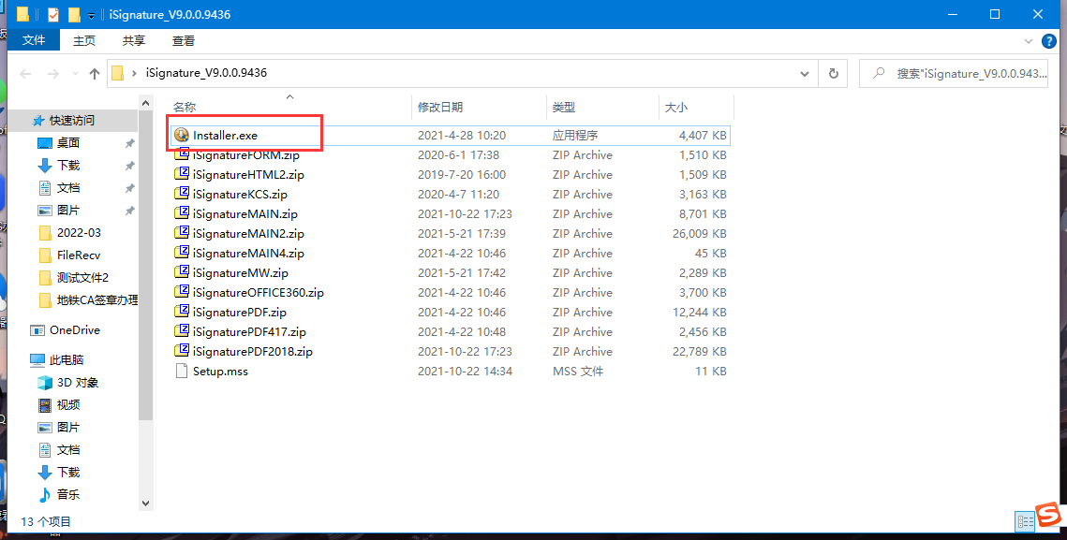1067x540 pixels.
Task: Open the Customize Quick Access Toolbar dropdown
Action: (91, 16)
